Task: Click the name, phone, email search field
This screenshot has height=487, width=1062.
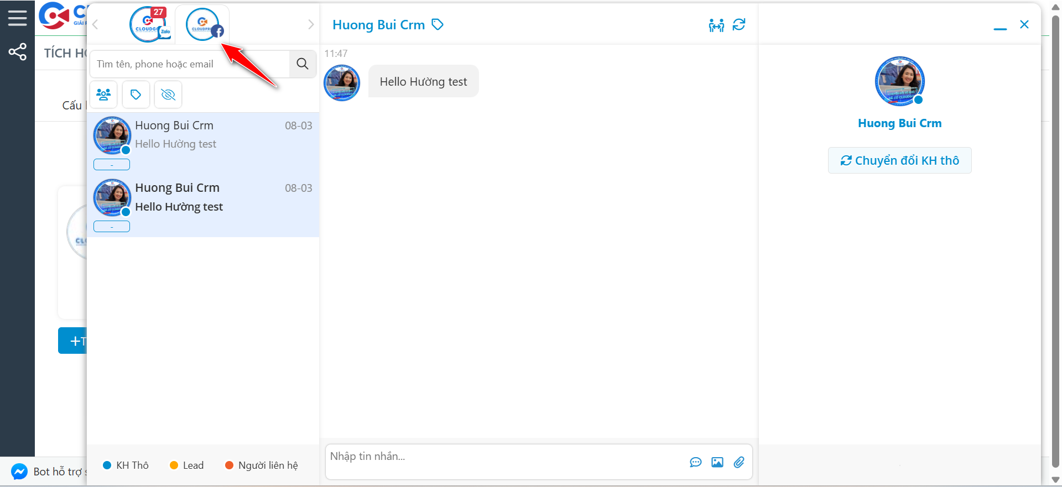Action: [190, 64]
